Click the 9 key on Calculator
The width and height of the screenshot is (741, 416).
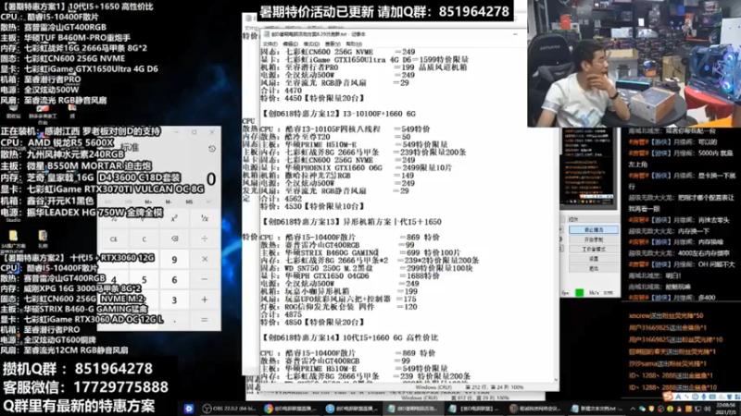(x=174, y=259)
